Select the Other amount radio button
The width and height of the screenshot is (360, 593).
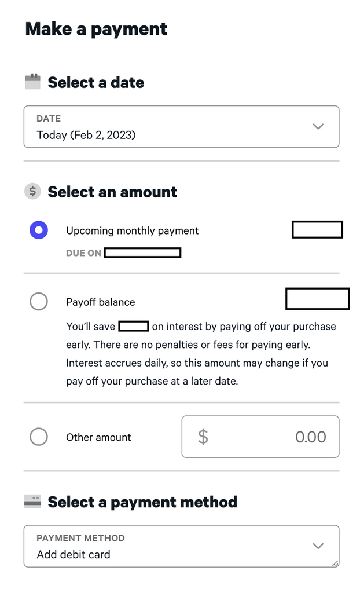pos(39,437)
